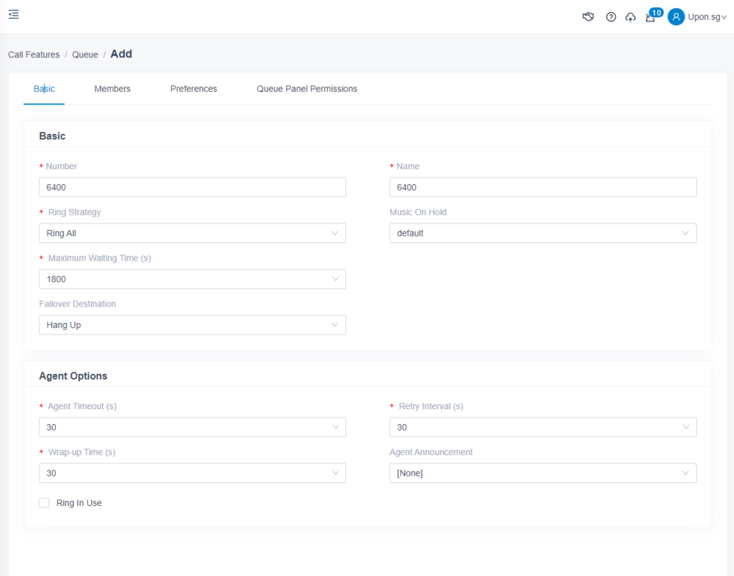Go to Queue Panel Permissions tab

pos(307,89)
